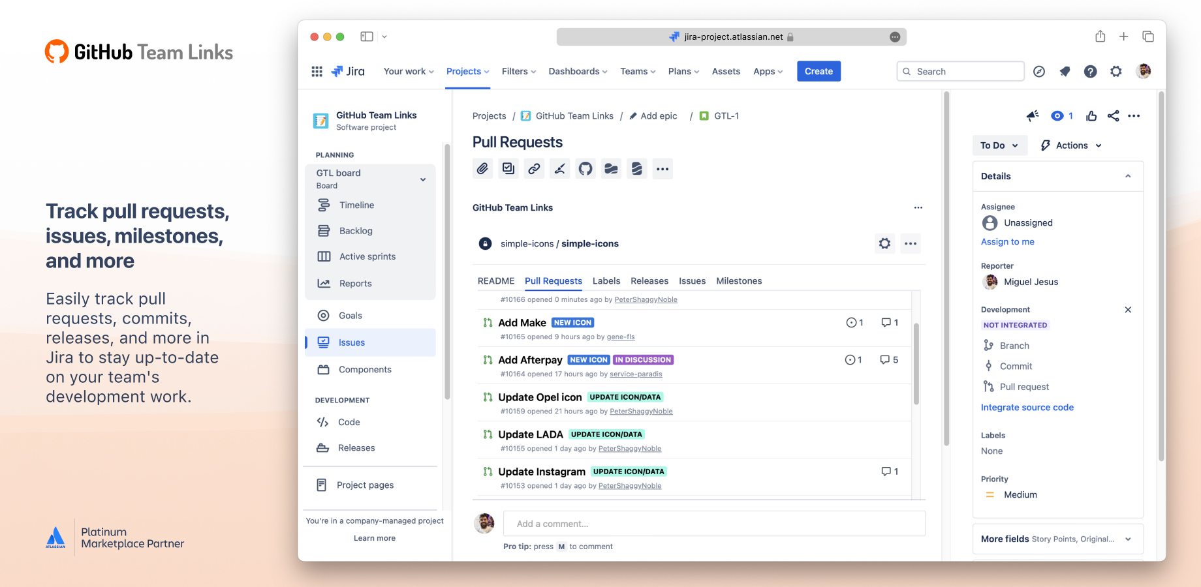
Task: Click the browser address bar
Action: point(731,37)
